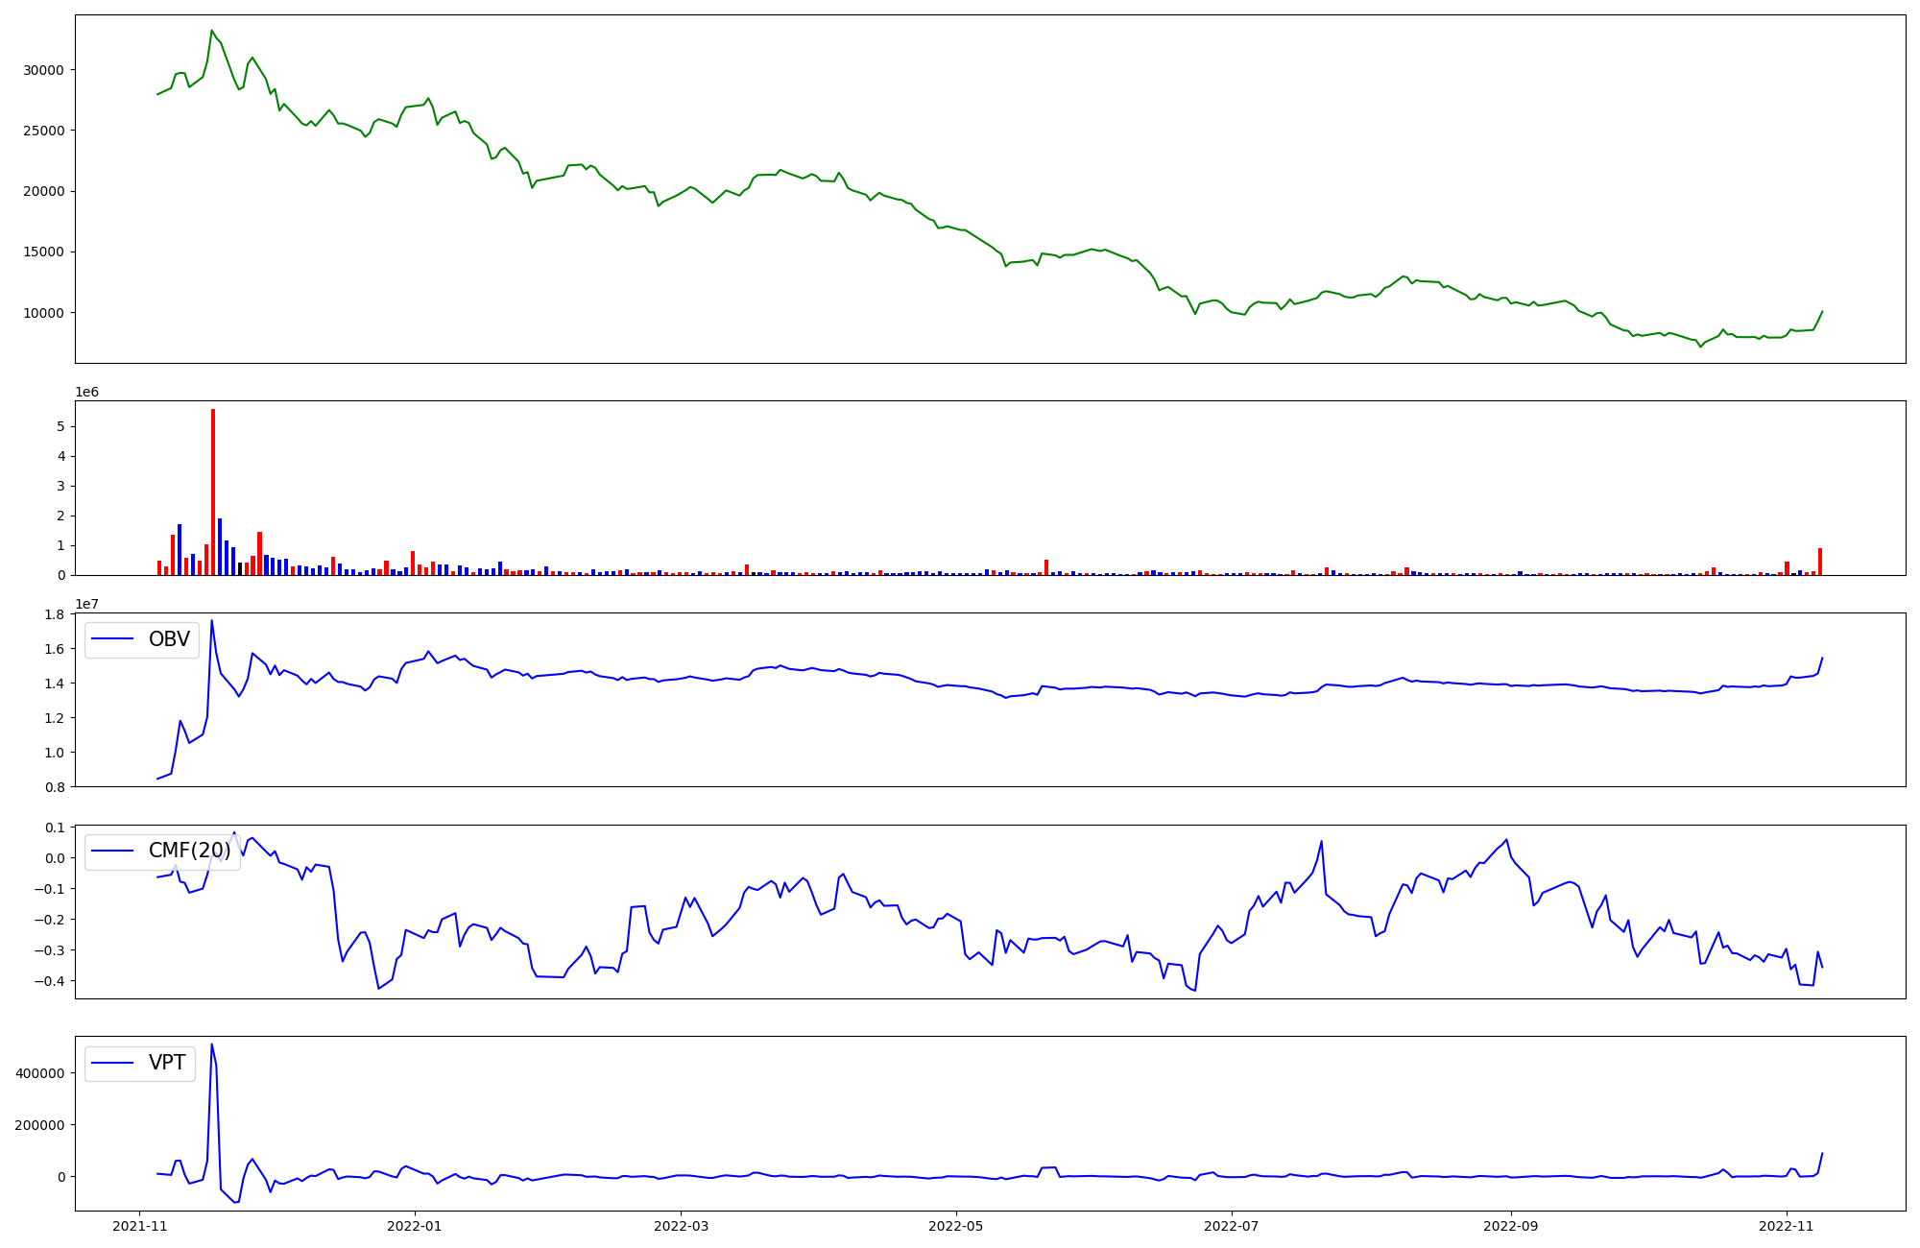Click the blue line swatch in VPT legend
Image resolution: width=1920 pixels, height=1248 pixels.
coord(112,1063)
